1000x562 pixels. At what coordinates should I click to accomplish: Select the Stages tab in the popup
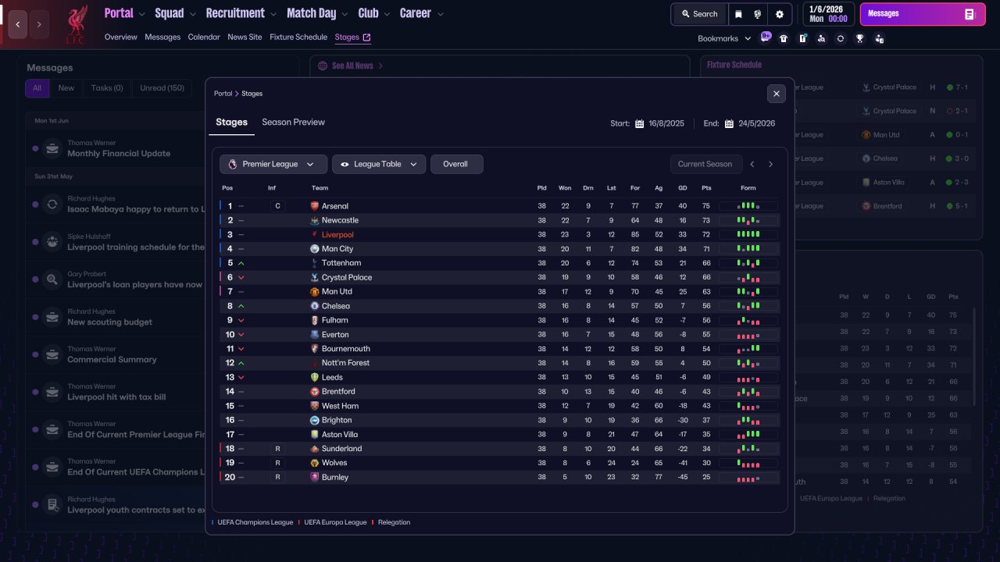point(231,123)
